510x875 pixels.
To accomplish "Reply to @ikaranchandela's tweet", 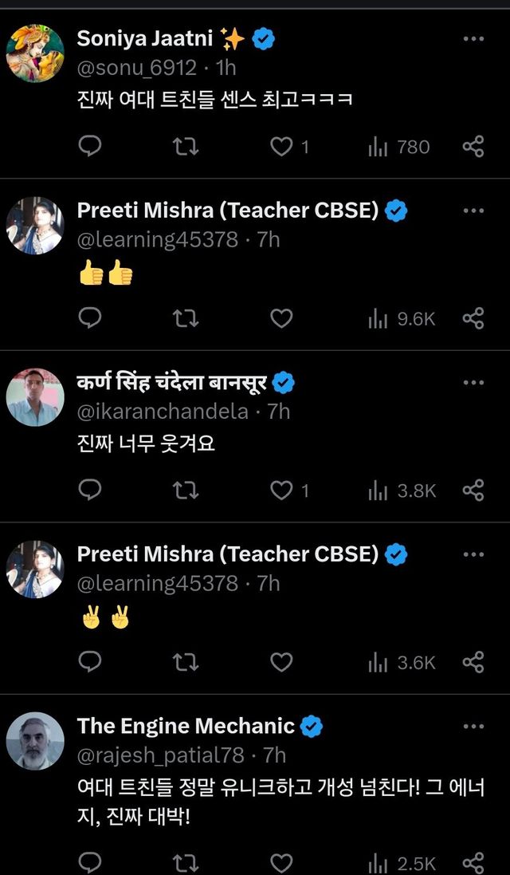I will [91, 491].
